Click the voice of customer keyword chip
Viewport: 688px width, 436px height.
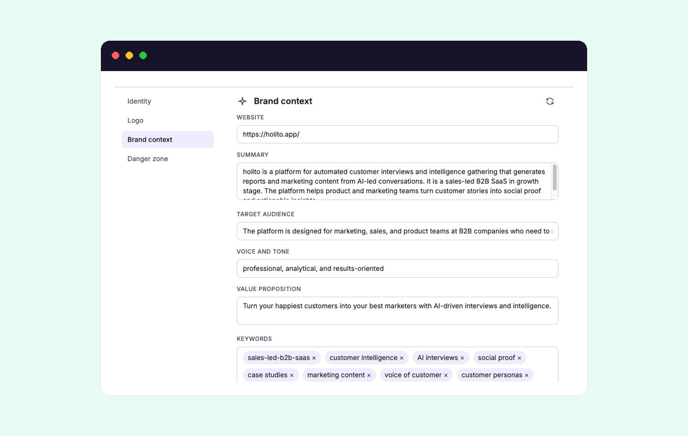click(x=416, y=375)
